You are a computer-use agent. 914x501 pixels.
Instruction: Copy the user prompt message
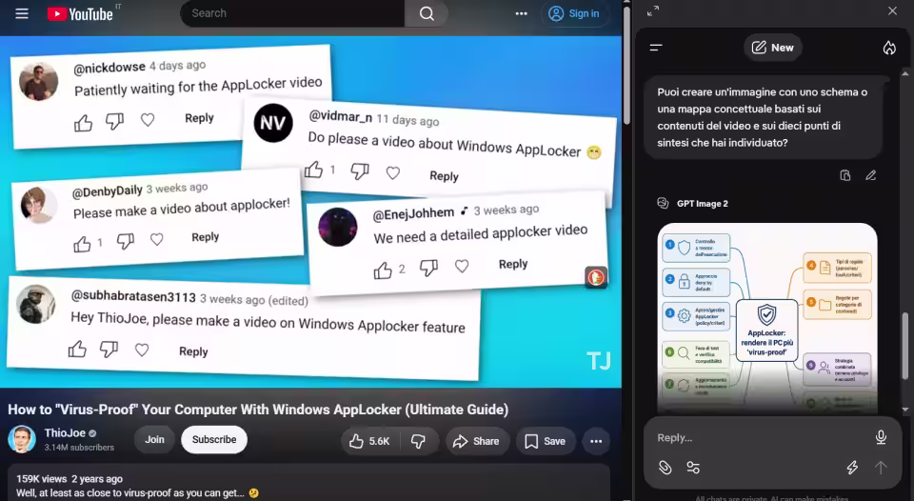[x=844, y=175]
